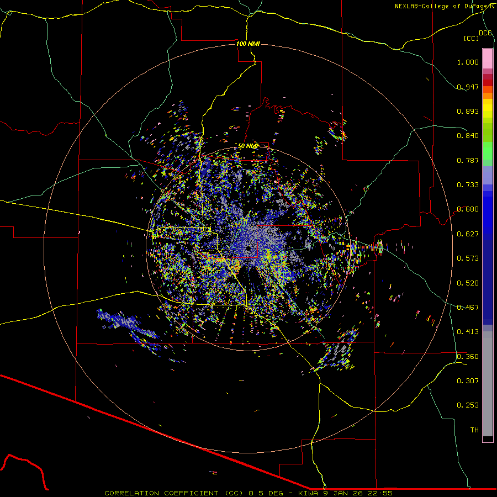
Task: Click the 50 NMI range ring label
Action: (248, 146)
